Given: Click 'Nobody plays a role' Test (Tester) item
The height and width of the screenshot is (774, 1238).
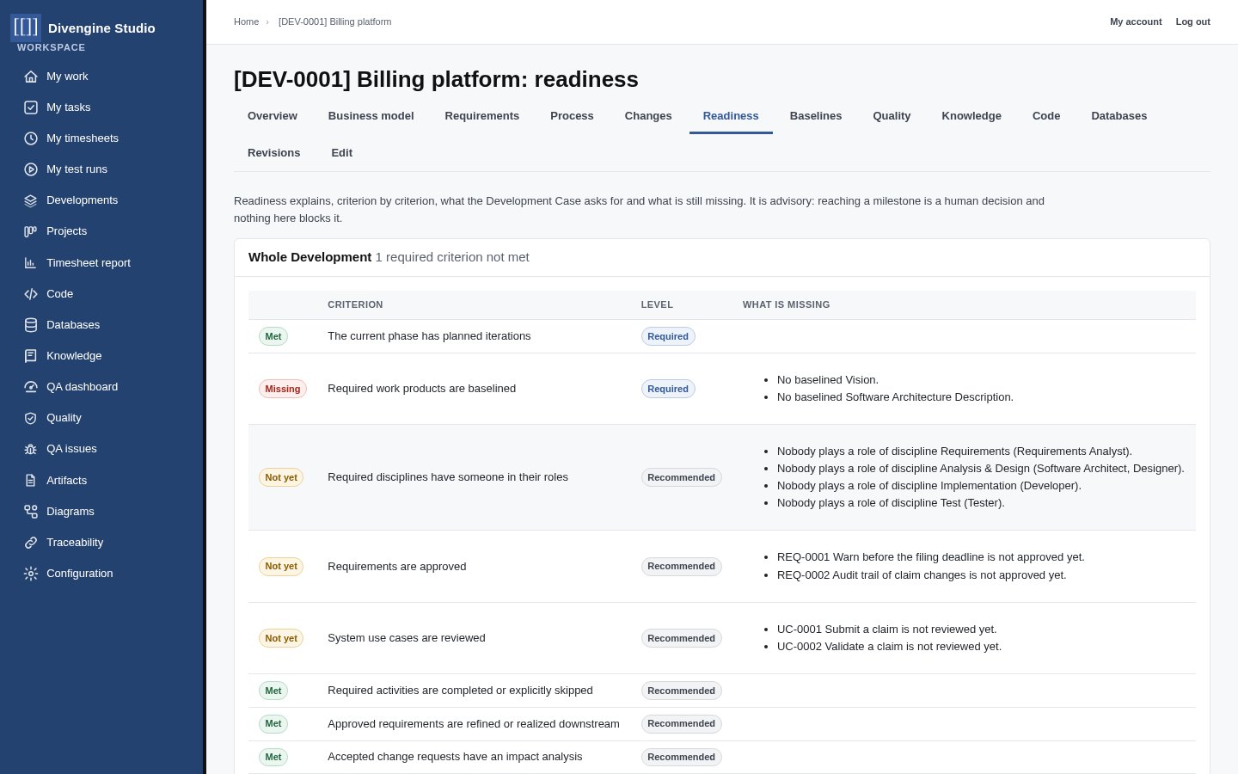Looking at the screenshot, I should (x=891, y=503).
